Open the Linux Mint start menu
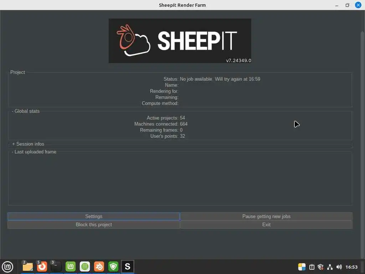The width and height of the screenshot is (365, 274). (x=7, y=267)
